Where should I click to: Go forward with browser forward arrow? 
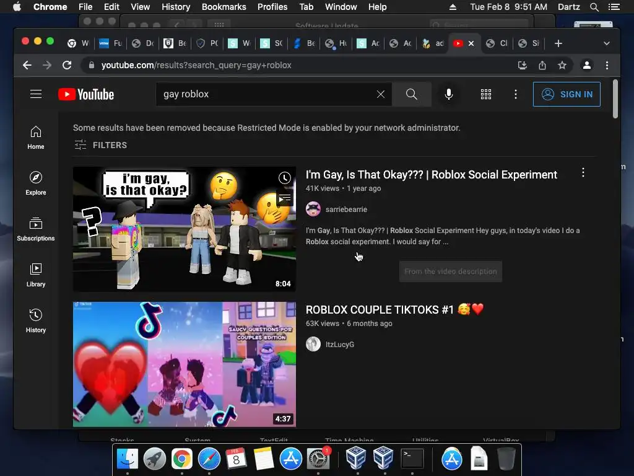point(47,65)
